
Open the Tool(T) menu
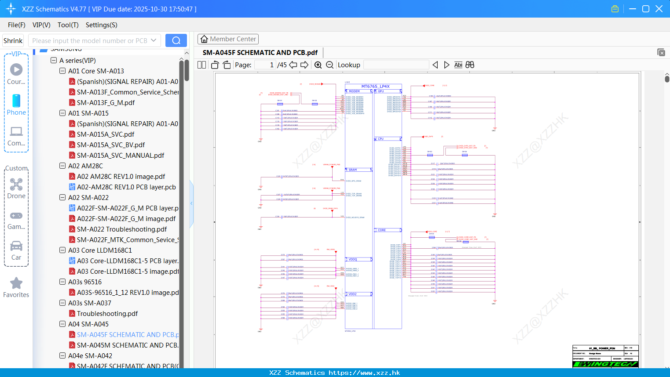pyautogui.click(x=68, y=25)
